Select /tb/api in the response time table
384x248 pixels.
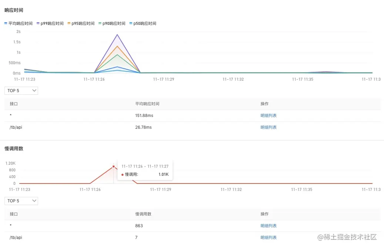coord(16,127)
